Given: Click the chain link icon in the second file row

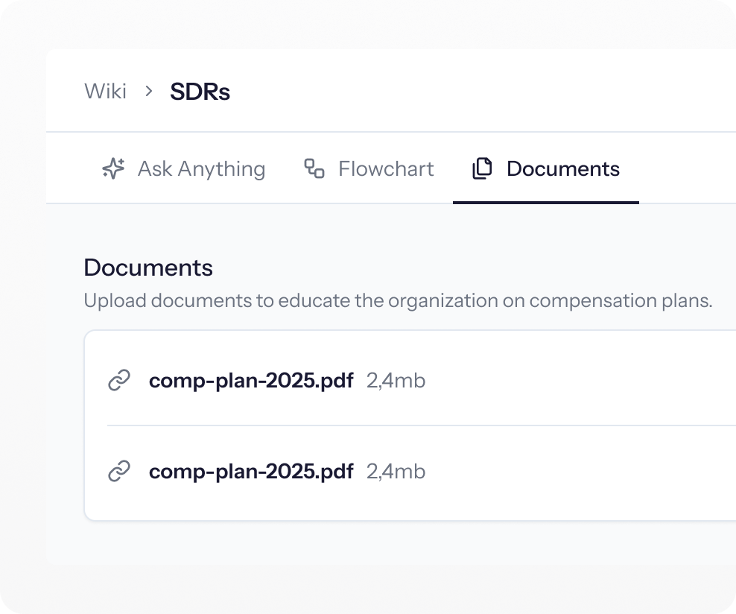Looking at the screenshot, I should 119,471.
